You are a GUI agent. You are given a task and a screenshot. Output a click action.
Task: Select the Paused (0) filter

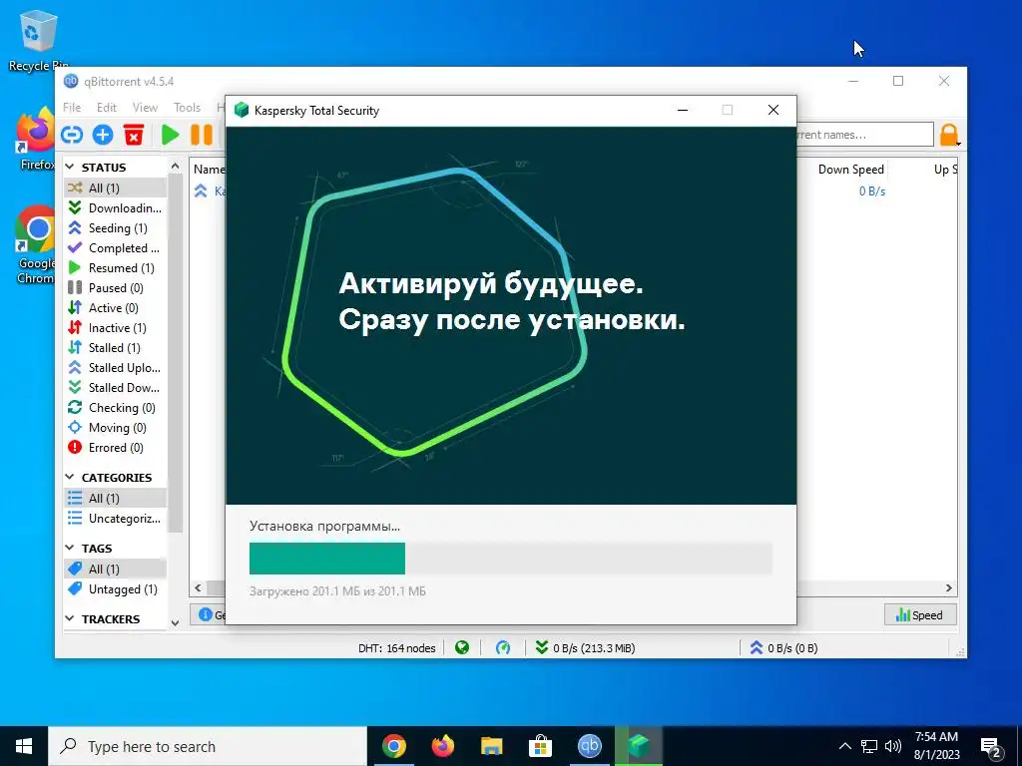pyautogui.click(x=115, y=288)
